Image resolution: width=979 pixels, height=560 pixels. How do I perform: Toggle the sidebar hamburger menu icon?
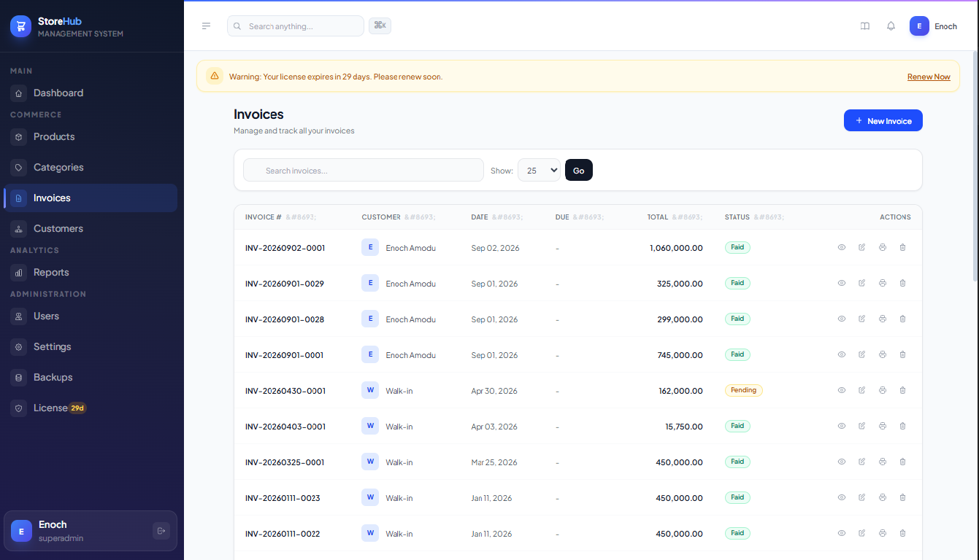point(206,26)
